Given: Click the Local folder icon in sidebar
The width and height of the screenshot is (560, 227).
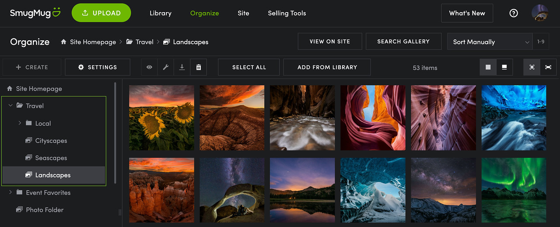Looking at the screenshot, I should [28, 123].
